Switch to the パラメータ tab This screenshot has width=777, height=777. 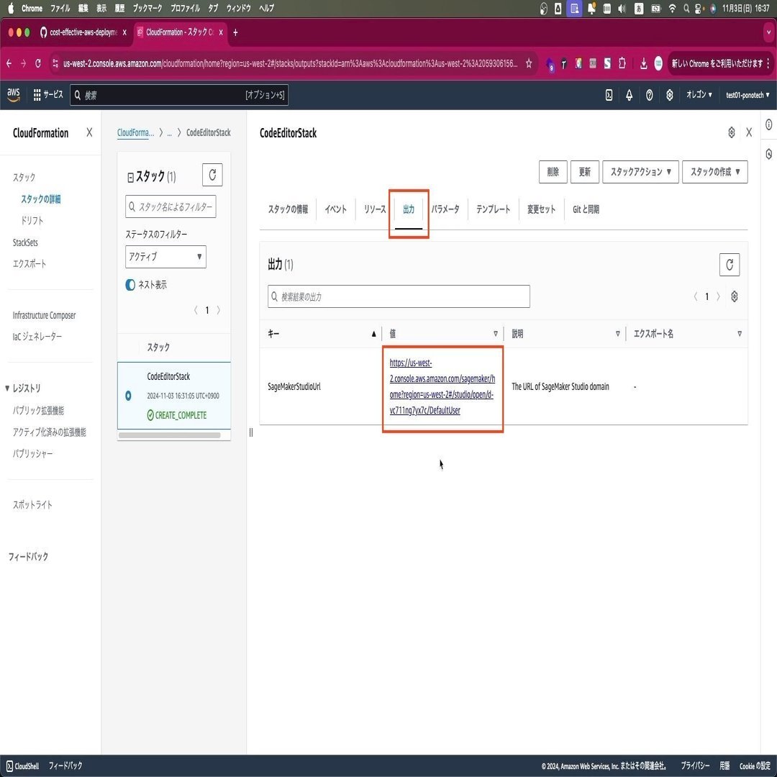click(x=445, y=209)
